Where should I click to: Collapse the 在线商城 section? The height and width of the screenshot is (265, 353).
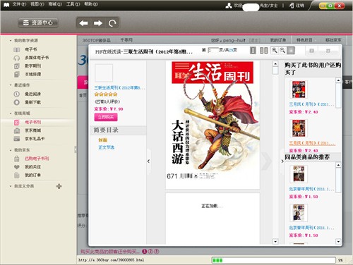11,113
